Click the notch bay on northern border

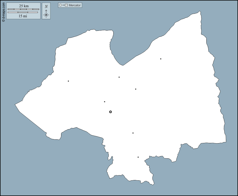point(122,65)
